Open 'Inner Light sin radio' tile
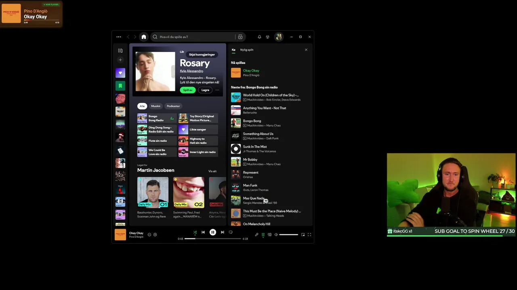This screenshot has height=290, width=517. click(198, 152)
